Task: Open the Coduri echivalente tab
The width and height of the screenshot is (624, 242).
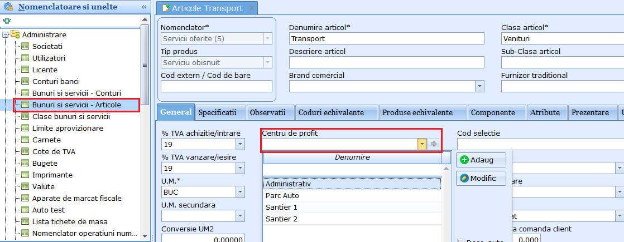Action: coord(331,112)
